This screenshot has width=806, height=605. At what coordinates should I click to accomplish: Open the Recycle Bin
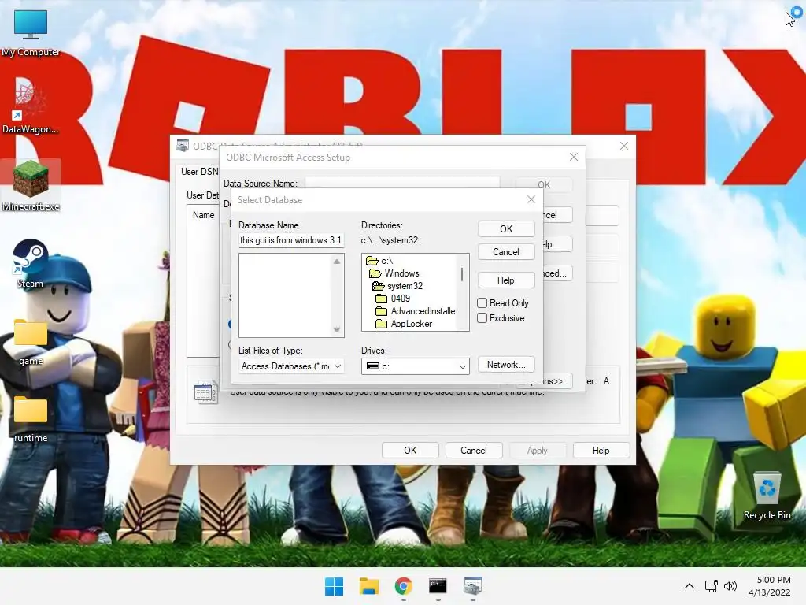tap(767, 495)
